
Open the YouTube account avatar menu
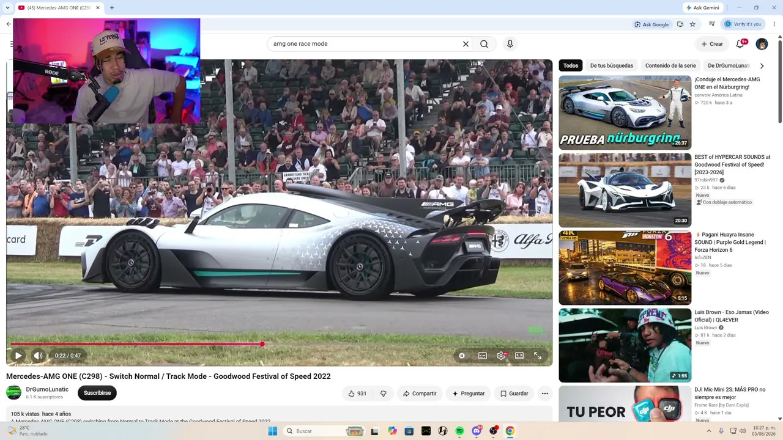pyautogui.click(x=762, y=44)
